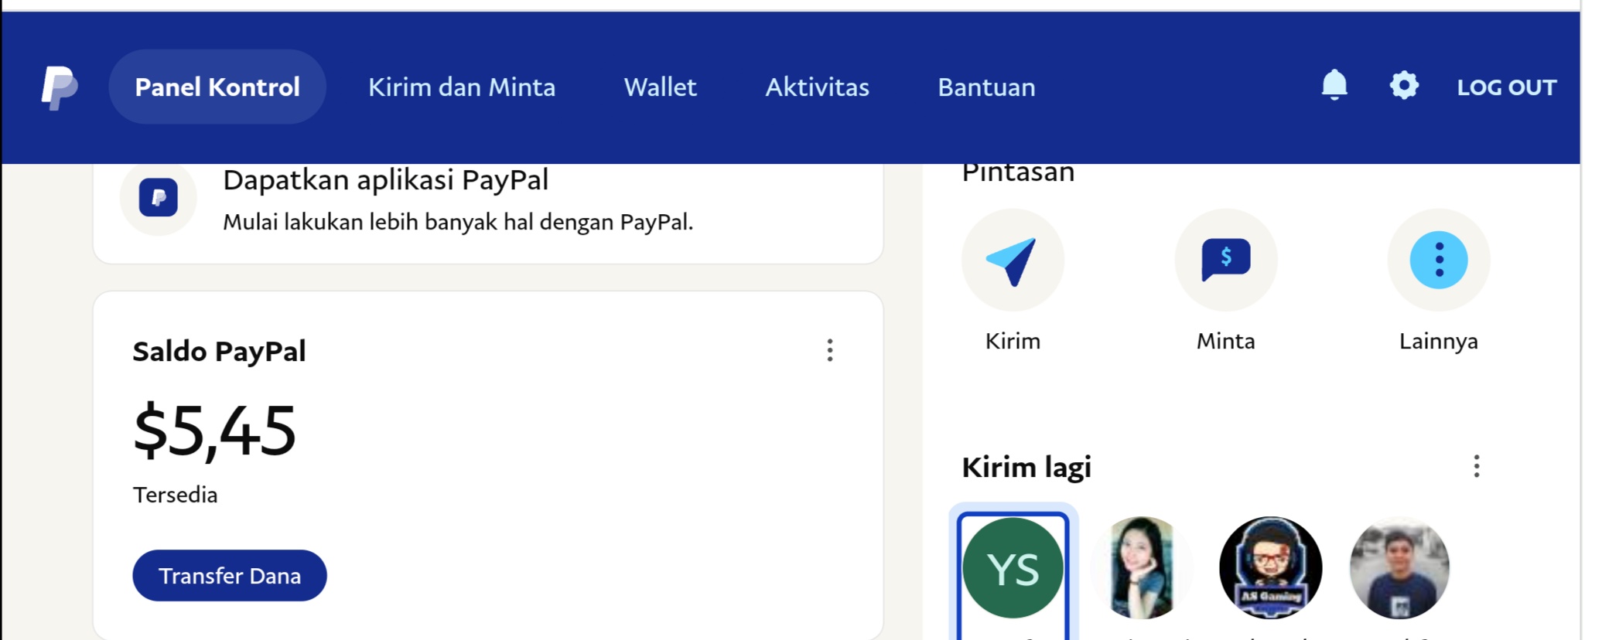Click PayPal app icon in banner
The height and width of the screenshot is (640, 1602).
point(159,198)
